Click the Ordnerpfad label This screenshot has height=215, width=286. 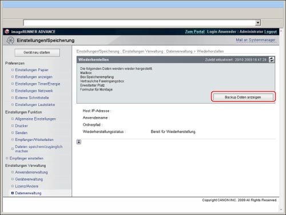coord(93,125)
